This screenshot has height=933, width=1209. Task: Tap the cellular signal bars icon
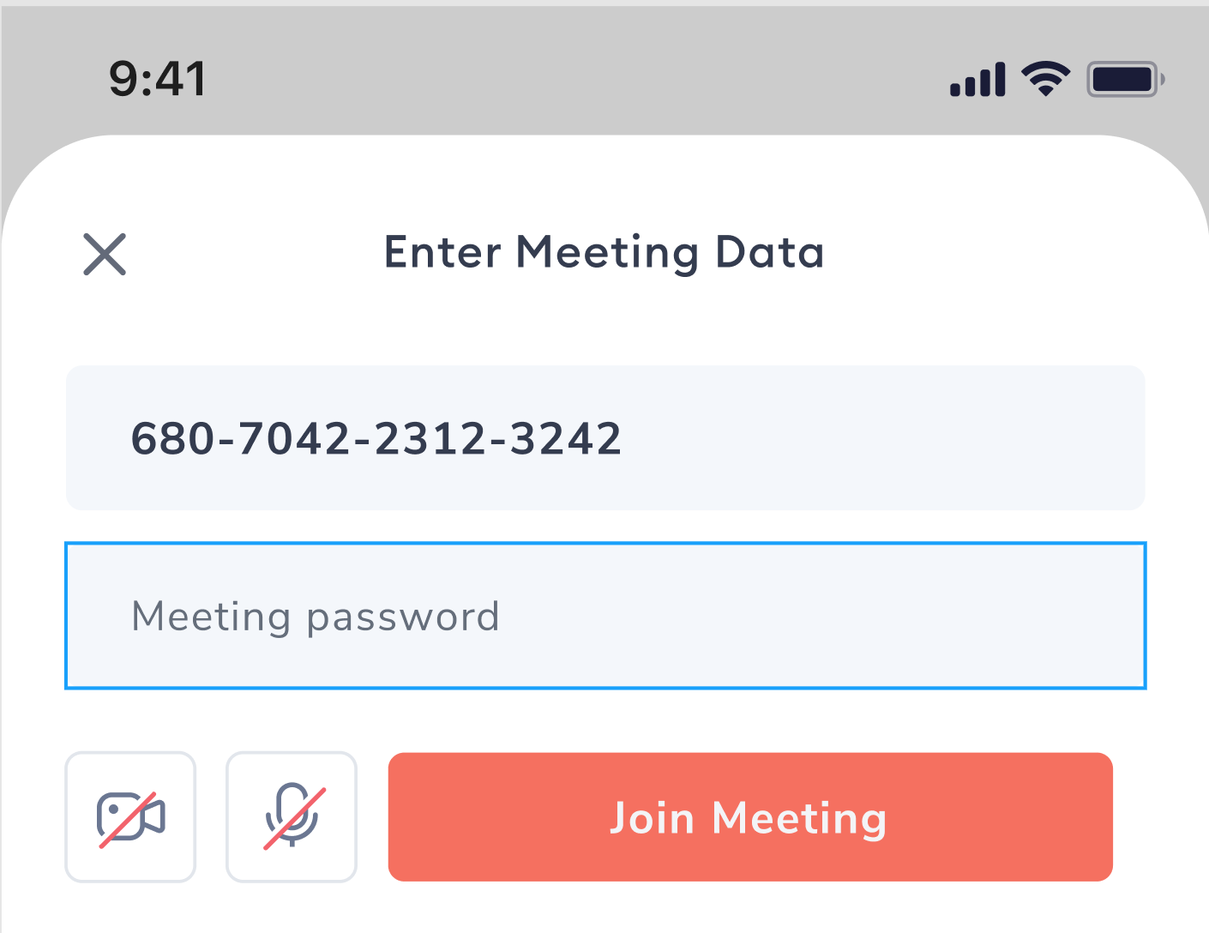point(977,81)
